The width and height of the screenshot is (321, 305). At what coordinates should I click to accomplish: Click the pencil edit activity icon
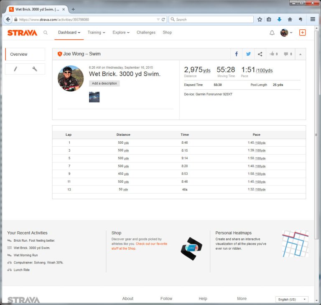[x=15, y=69]
